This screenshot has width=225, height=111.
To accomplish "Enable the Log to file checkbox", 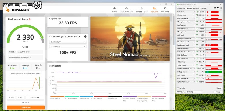I will tap(178, 88).
